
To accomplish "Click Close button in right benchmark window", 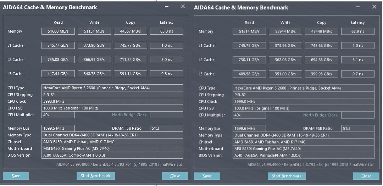I will click(366, 176).
